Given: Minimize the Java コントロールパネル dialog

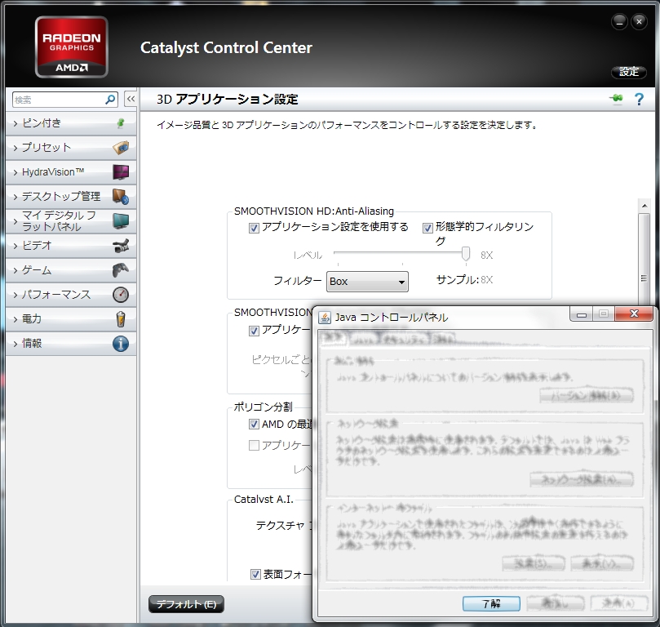Looking at the screenshot, I should point(582,313).
